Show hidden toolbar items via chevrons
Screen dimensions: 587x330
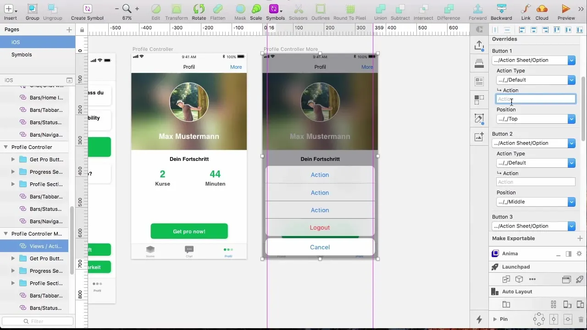coord(581,9)
